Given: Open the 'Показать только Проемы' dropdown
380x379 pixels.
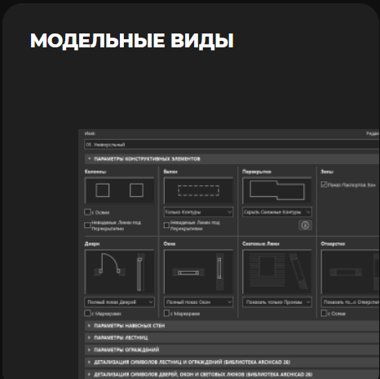Looking at the screenshot, I should click(x=277, y=302).
